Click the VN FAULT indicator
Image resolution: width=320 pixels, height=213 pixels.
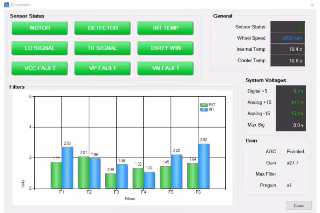[165, 68]
